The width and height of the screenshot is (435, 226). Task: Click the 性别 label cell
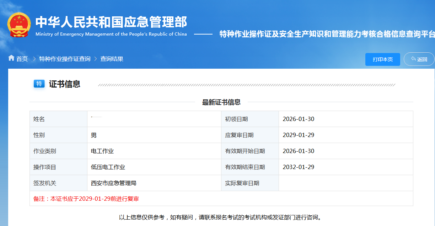click(58, 135)
